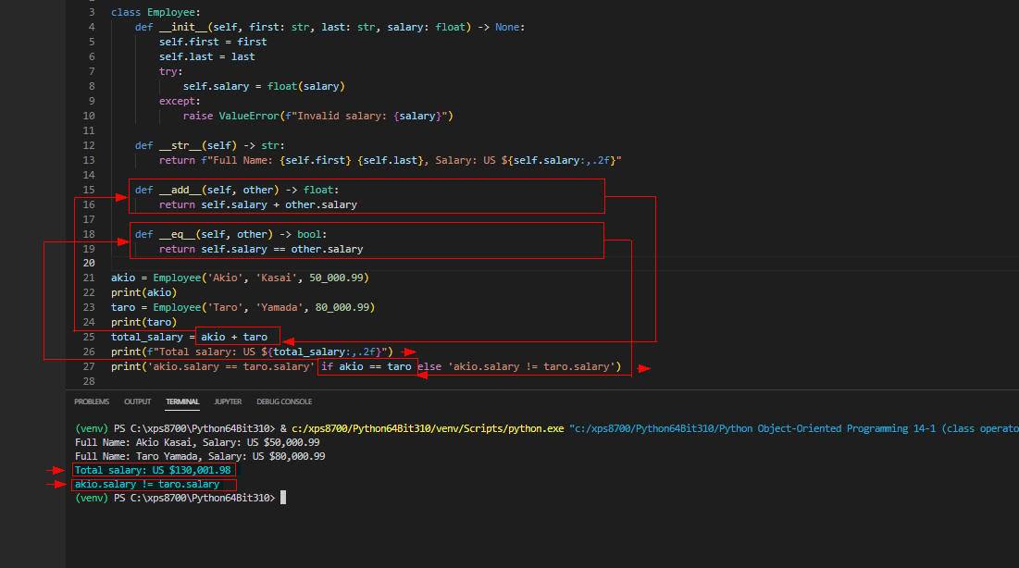This screenshot has width=1019, height=568.
Task: Open the PROBLEMS panel tab
Action: click(92, 401)
